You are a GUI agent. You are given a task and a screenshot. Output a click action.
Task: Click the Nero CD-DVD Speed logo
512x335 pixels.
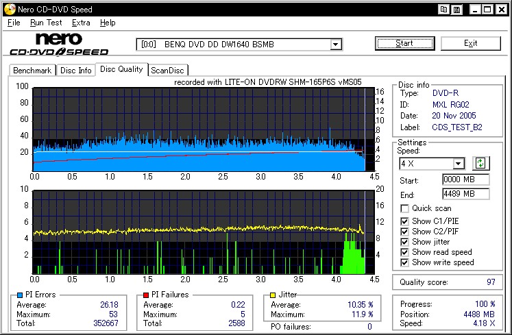coord(59,44)
